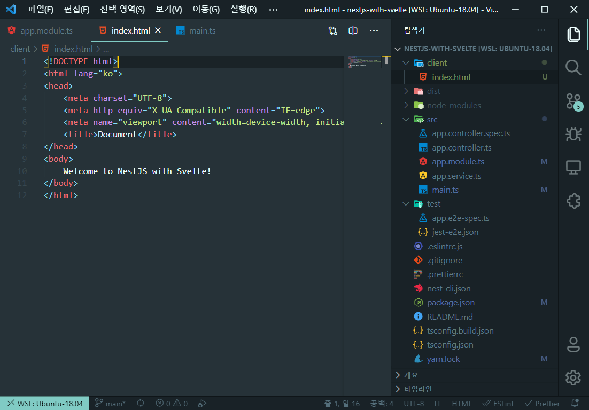
Task: Click the WSL: Ubuntu-18.04 remote indicator
Action: [45, 403]
